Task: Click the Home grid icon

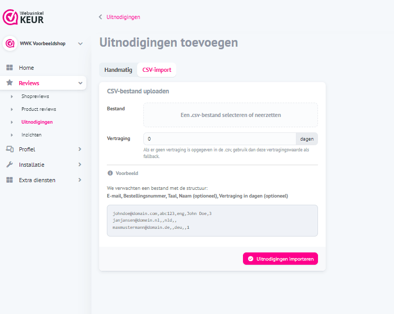Action: click(9, 68)
